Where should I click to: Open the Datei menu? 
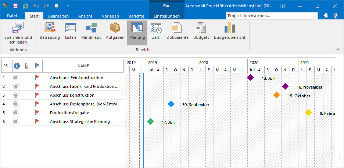pyautogui.click(x=12, y=16)
